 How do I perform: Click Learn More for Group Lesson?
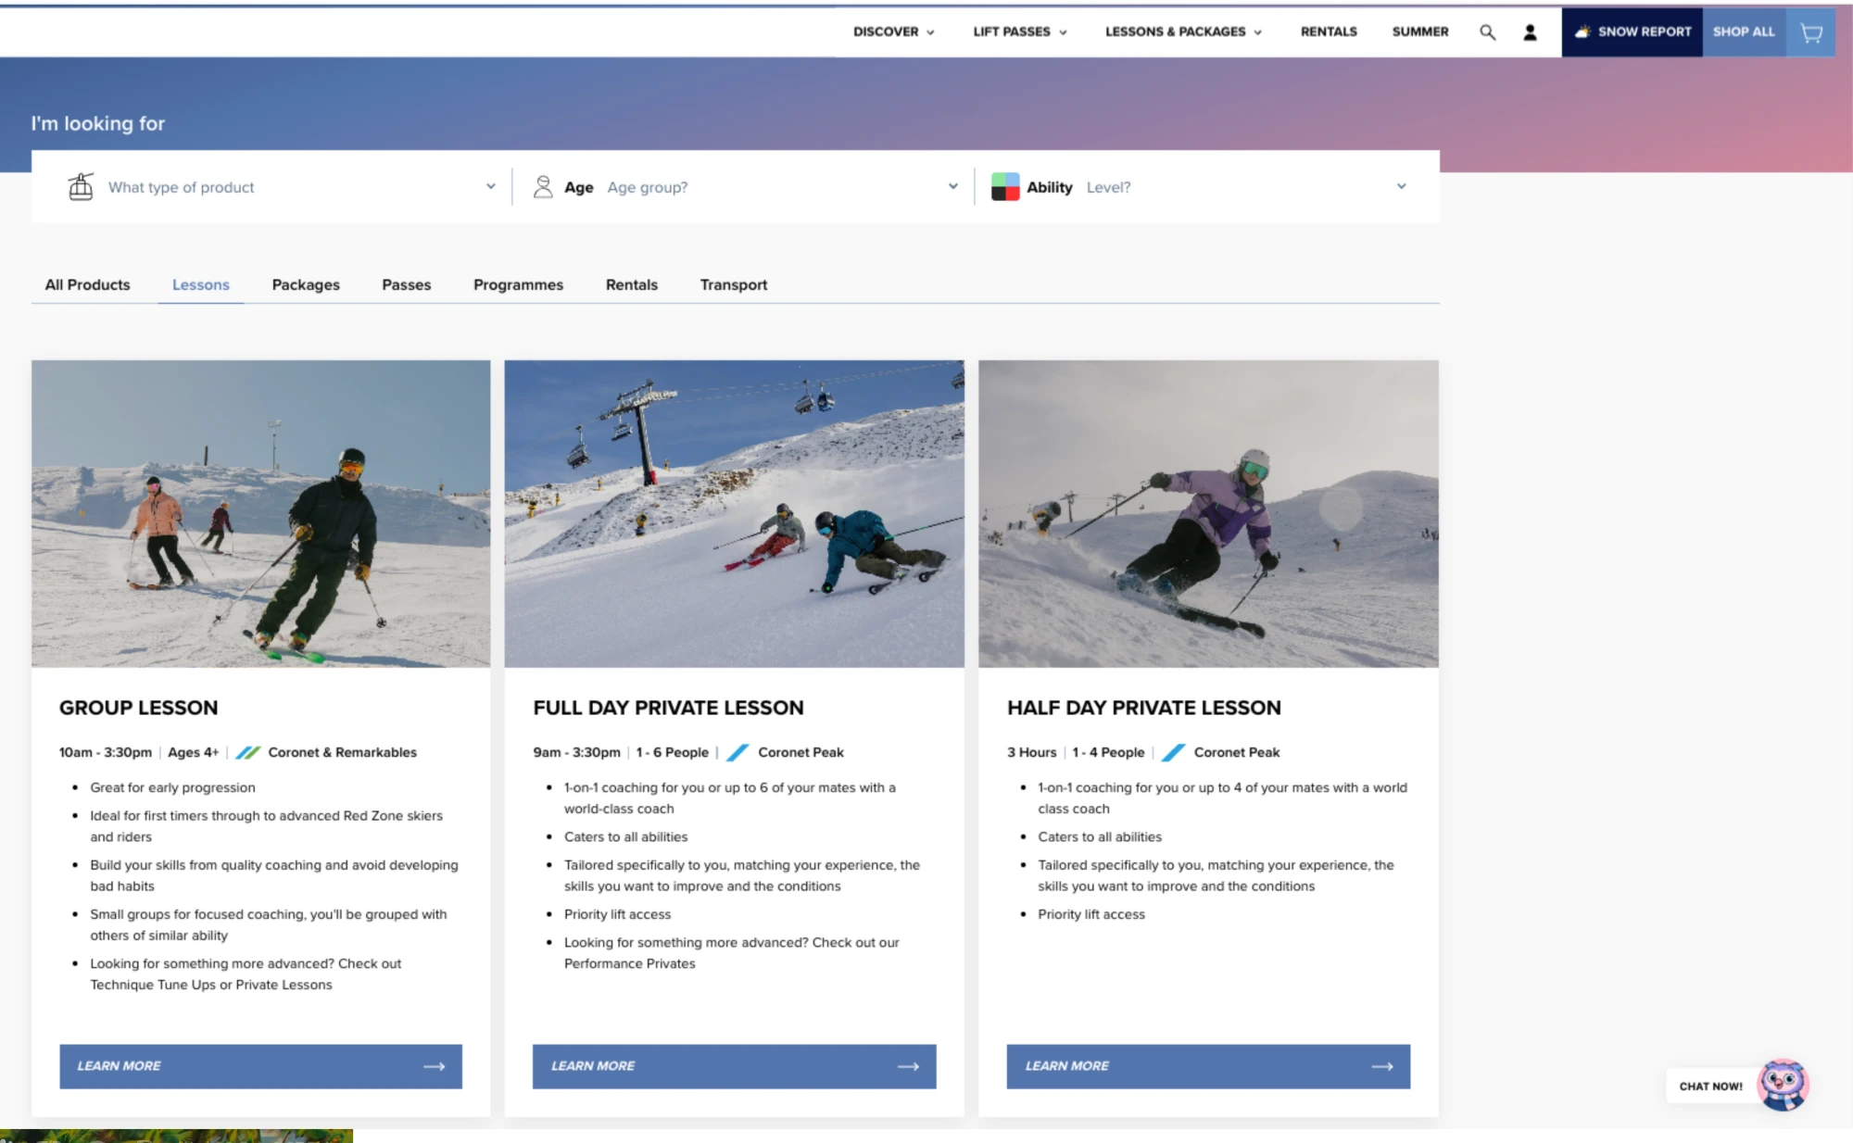click(260, 1066)
